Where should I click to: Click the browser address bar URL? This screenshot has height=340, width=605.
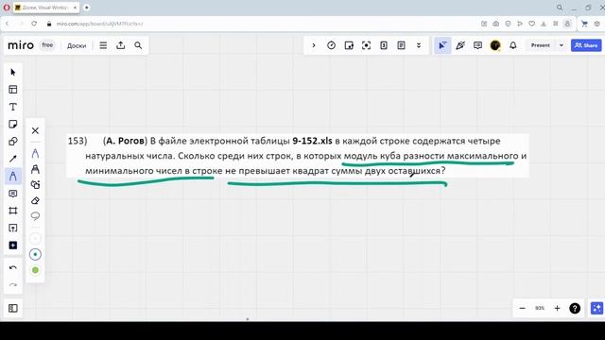tap(99, 24)
